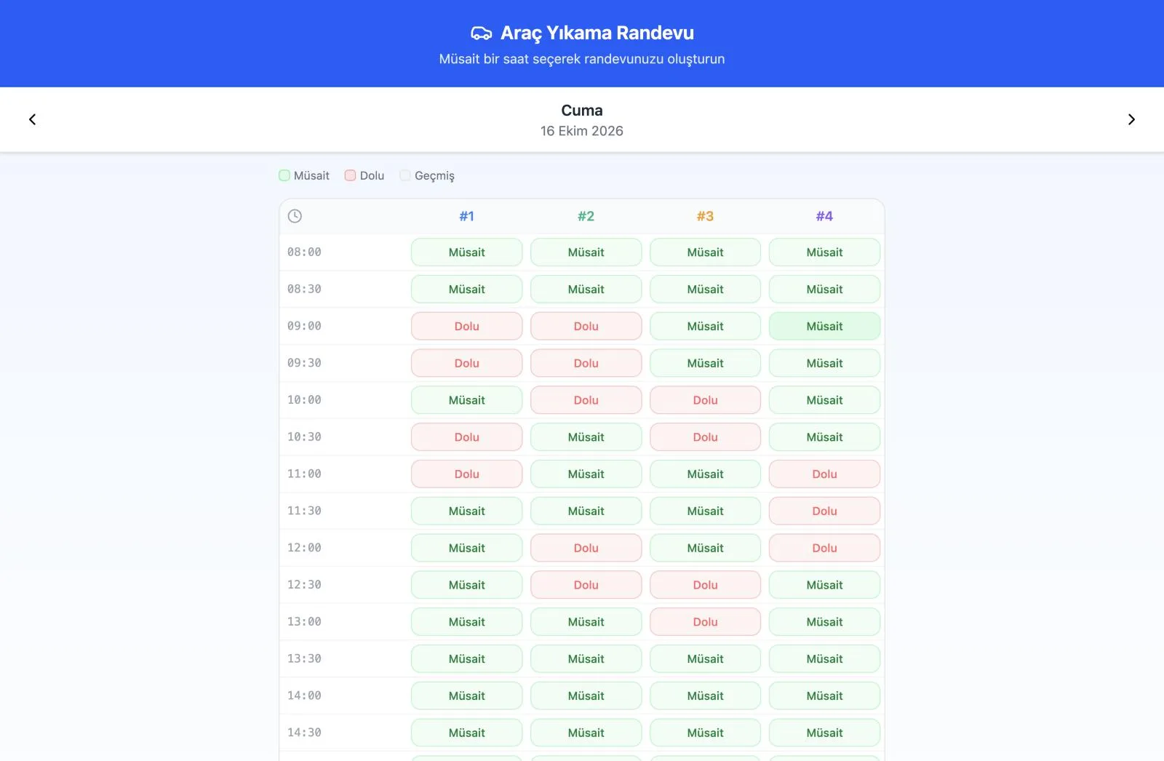Click Dolu slot at 11:00 bay #4
This screenshot has height=761, width=1164.
[825, 474]
